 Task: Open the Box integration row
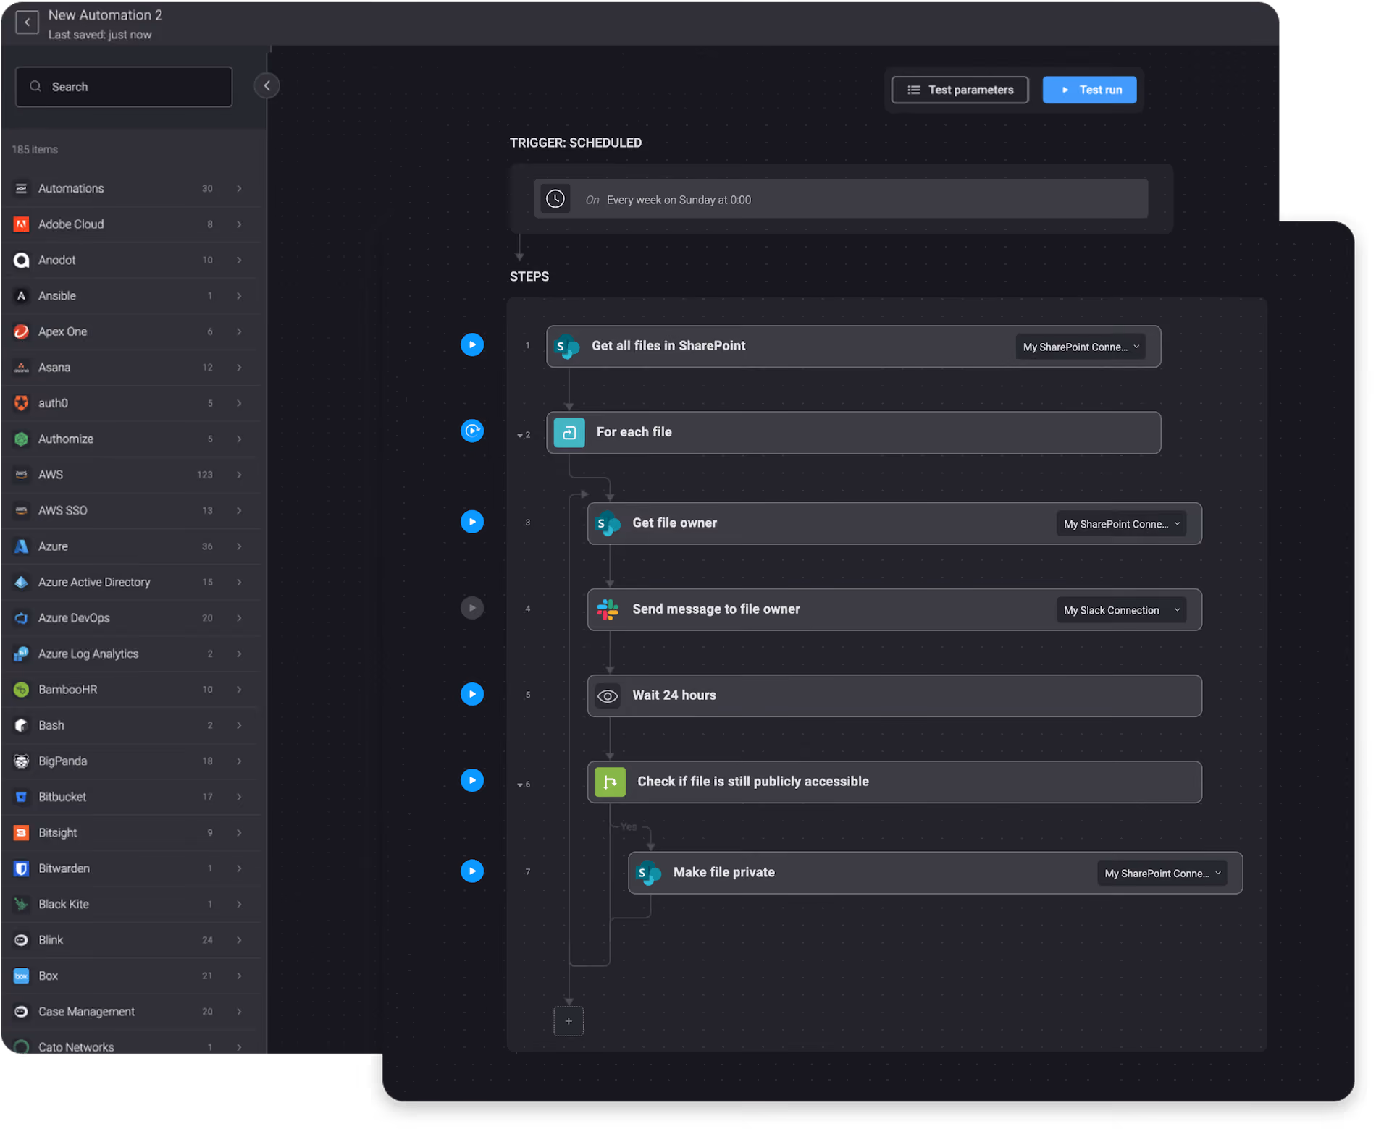tap(131, 976)
